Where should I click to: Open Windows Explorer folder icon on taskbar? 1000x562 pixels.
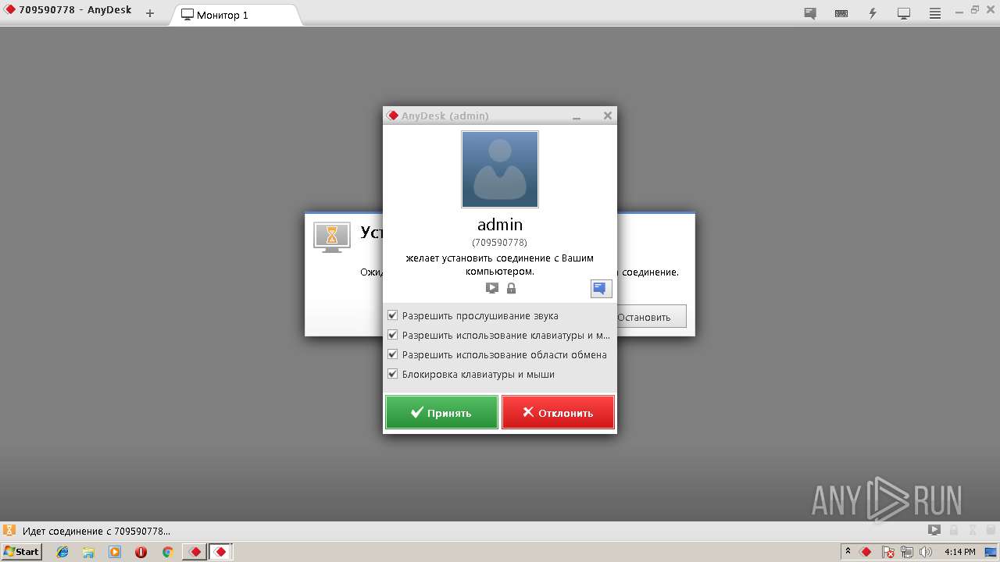tap(88, 552)
